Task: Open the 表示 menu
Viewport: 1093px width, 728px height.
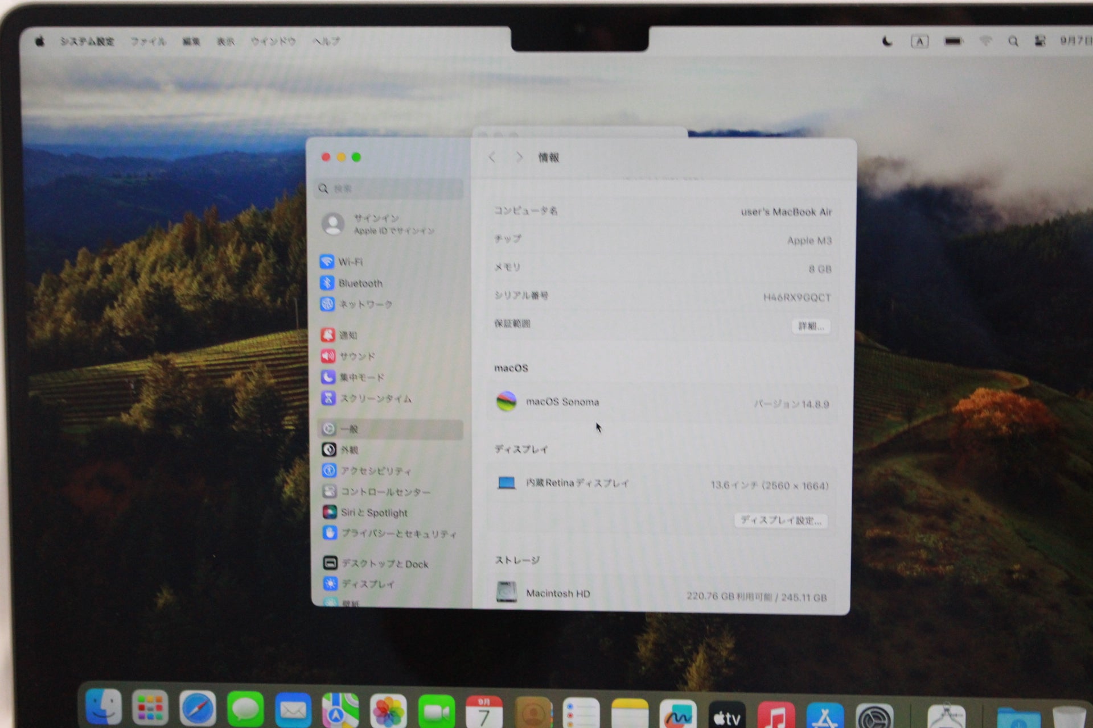Action: coord(225,42)
